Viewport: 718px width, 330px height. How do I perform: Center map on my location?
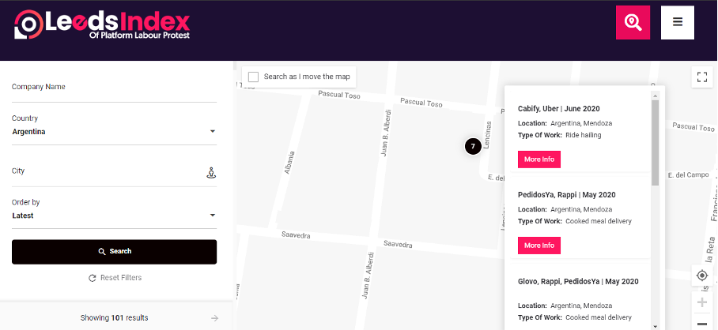pyautogui.click(x=702, y=276)
